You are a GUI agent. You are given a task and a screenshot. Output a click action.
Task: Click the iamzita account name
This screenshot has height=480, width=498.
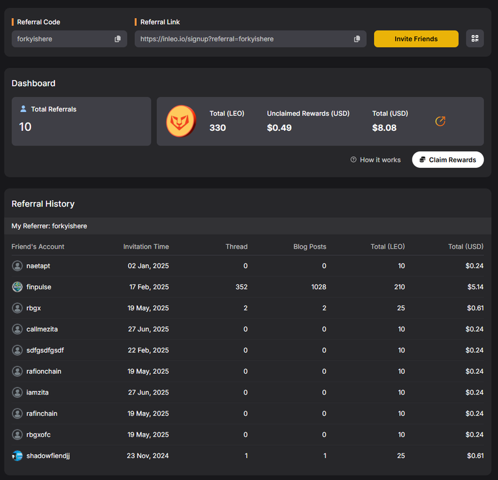(38, 393)
